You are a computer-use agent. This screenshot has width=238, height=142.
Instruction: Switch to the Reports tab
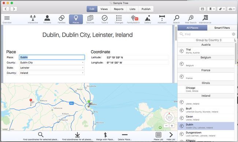pos(119,9)
